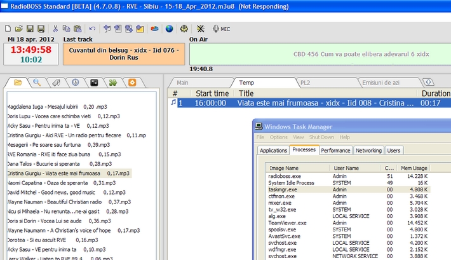The image size is (451, 260).
Task: Open a playlist with the folder icon
Action: [x=19, y=29]
